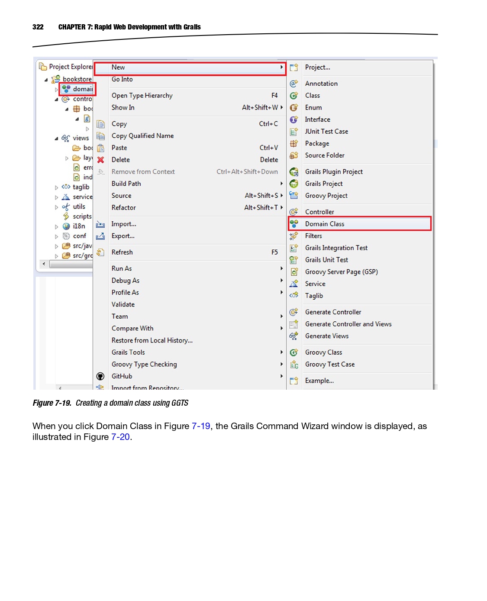Expand the domain folder node

click(x=56, y=90)
